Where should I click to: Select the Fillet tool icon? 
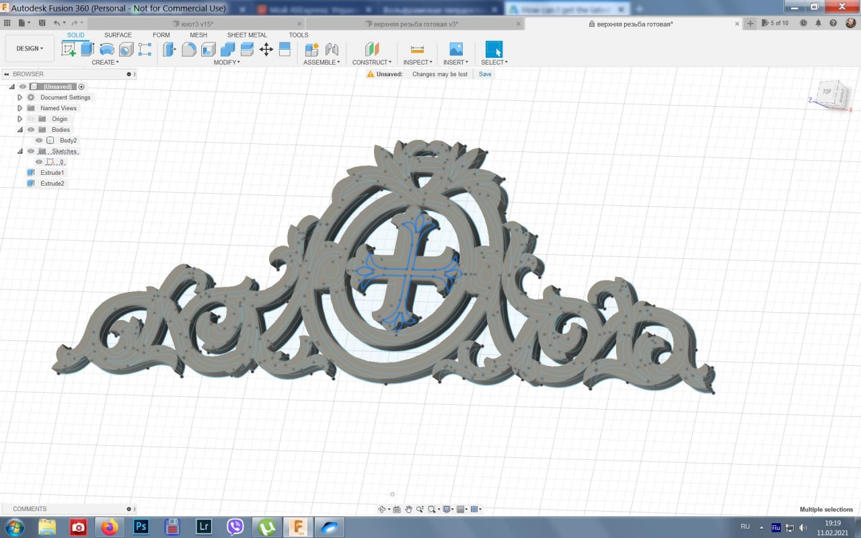[x=189, y=49]
